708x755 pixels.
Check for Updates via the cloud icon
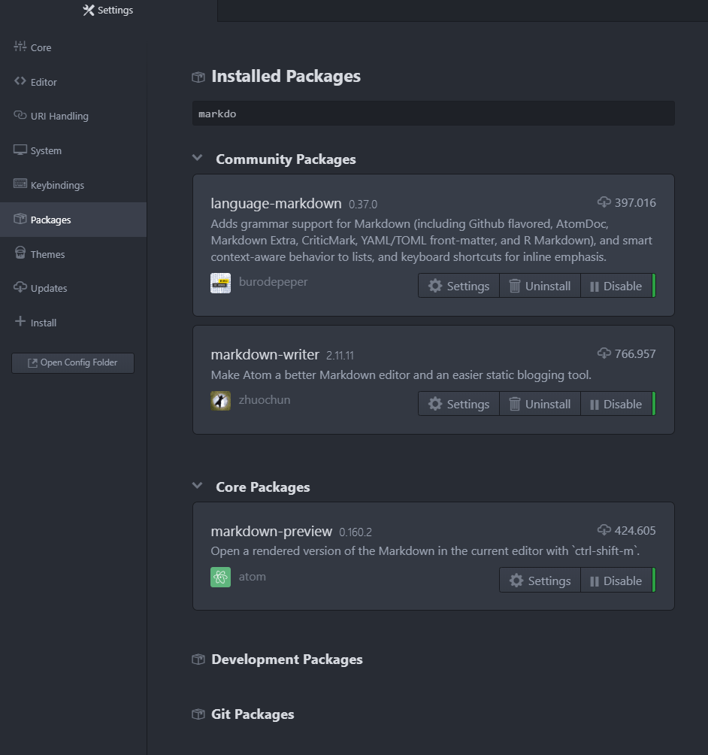pos(20,288)
